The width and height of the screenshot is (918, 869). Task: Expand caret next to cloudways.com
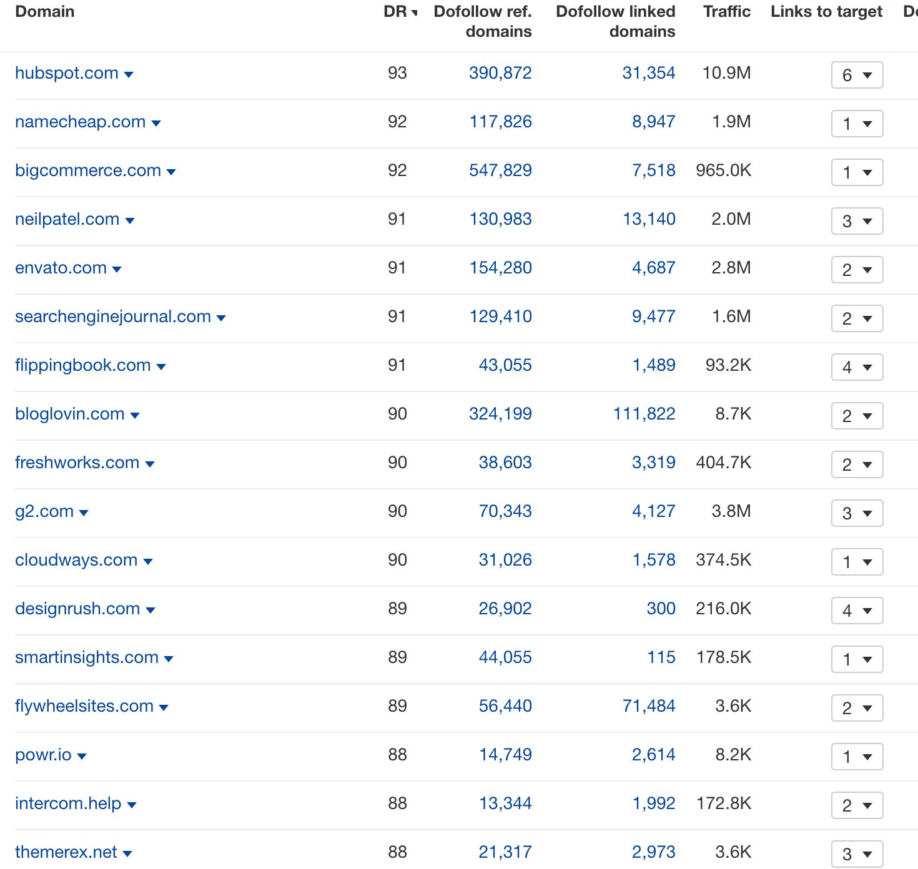(148, 562)
